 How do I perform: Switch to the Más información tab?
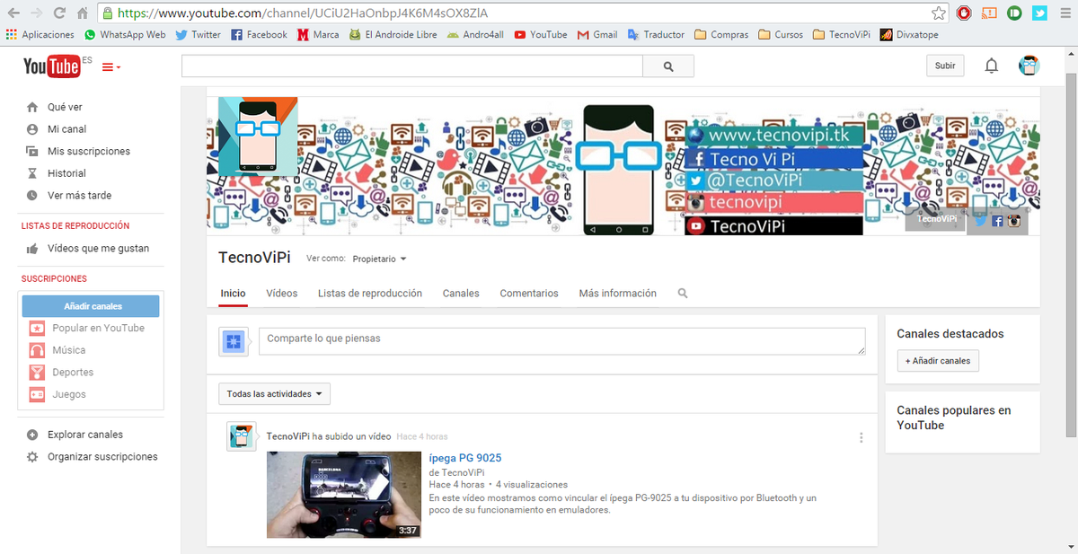[618, 294]
